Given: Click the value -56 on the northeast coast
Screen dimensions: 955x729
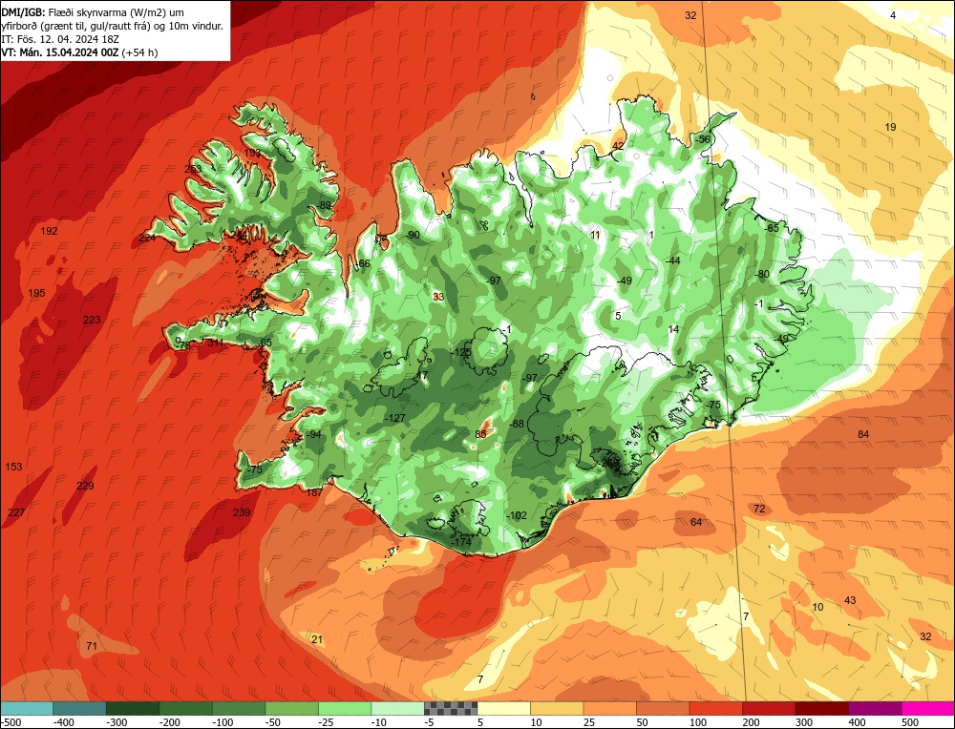Looking at the screenshot, I should click(702, 138).
